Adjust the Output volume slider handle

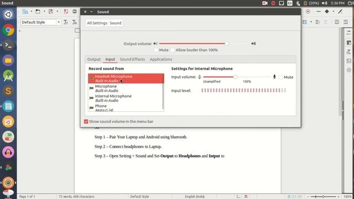[226, 44]
